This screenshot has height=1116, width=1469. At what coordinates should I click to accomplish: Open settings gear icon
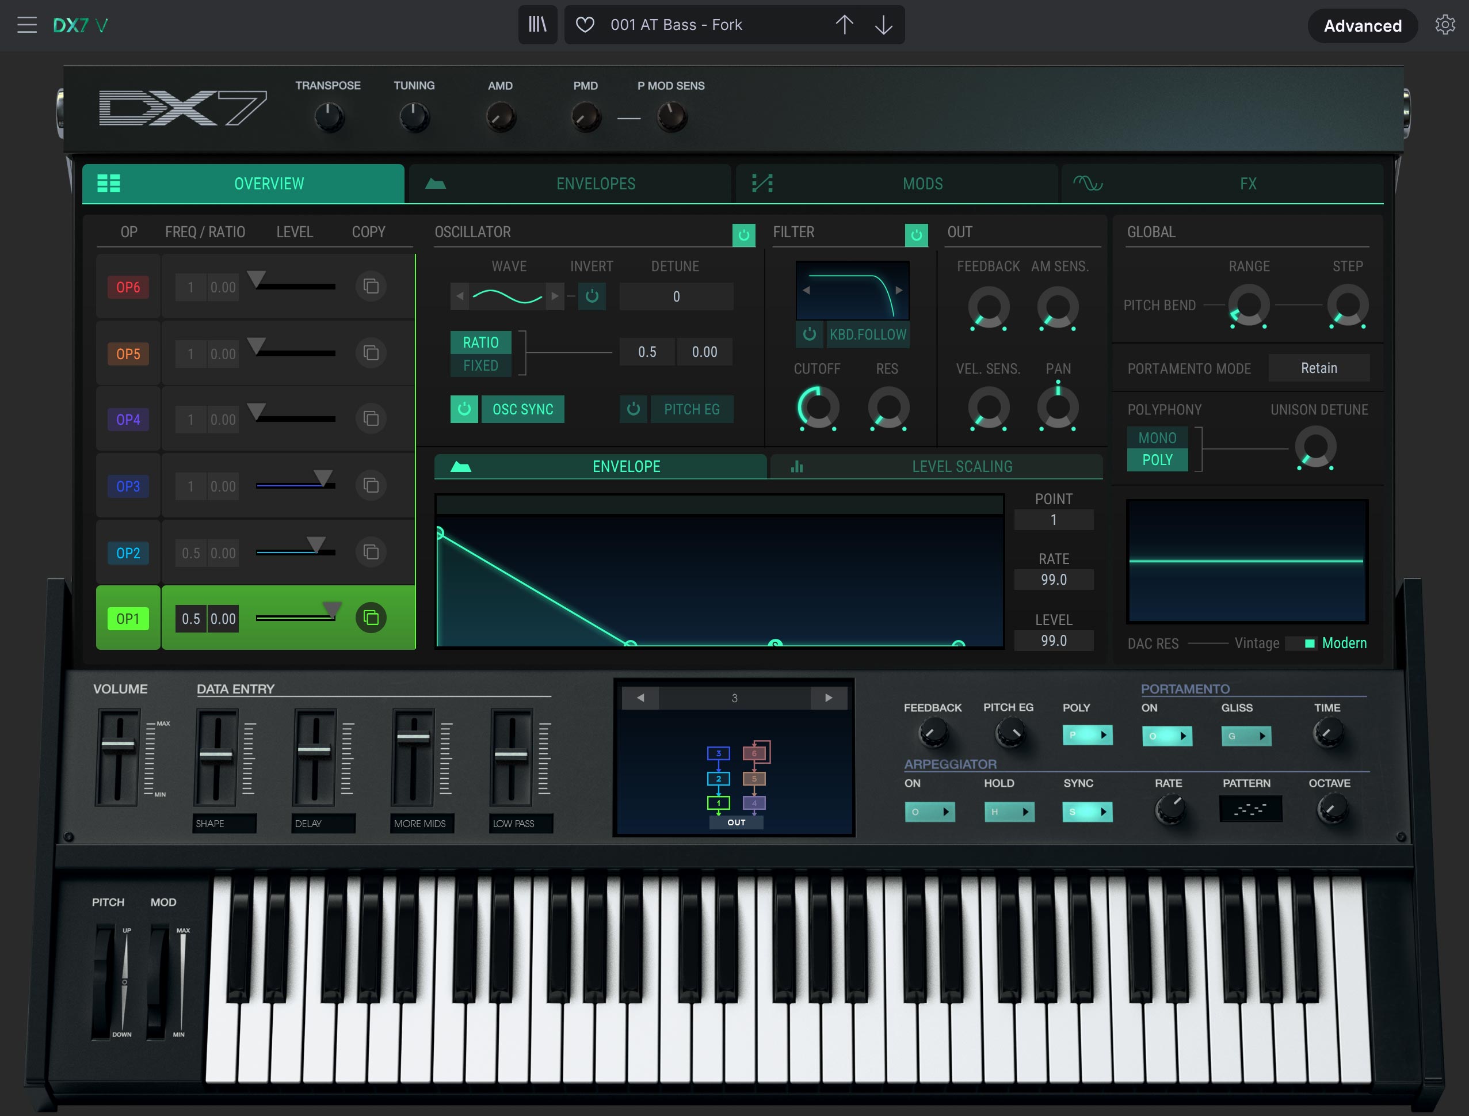pos(1444,25)
